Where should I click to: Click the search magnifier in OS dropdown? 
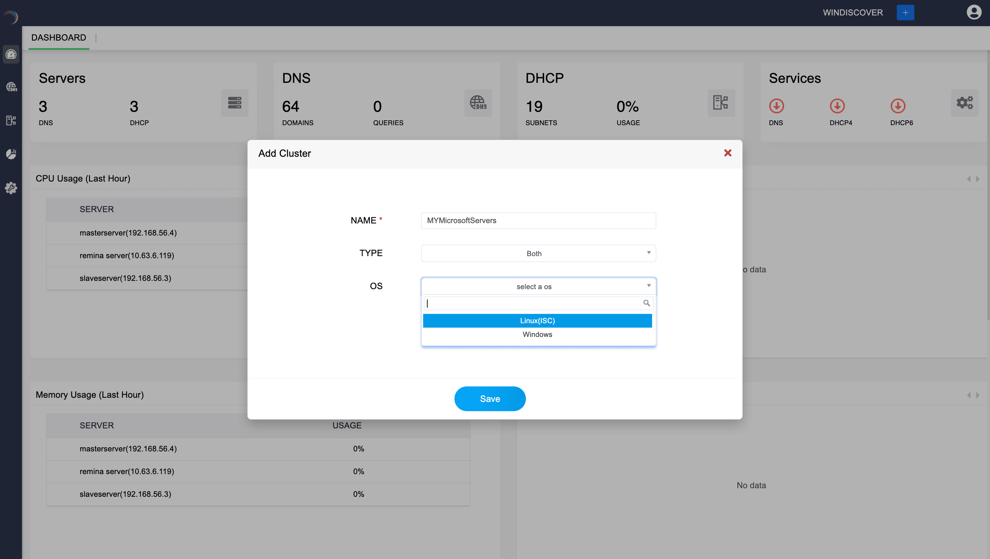click(646, 303)
